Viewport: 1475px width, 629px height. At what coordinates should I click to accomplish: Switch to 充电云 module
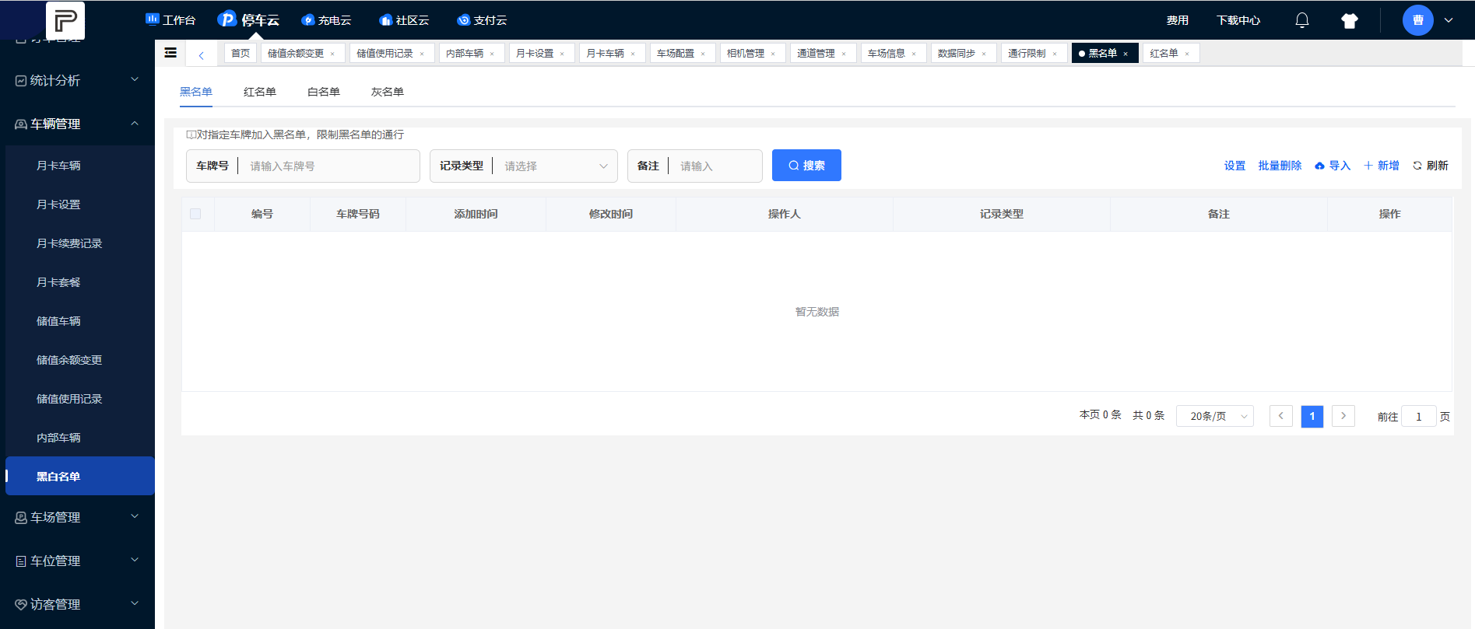tap(326, 20)
